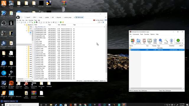Select the highlighted YMAP file in WinRAR
Viewport: 189px width, 106px height.
[157, 50]
